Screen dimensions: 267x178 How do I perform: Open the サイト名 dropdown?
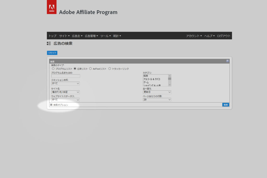coord(65,92)
